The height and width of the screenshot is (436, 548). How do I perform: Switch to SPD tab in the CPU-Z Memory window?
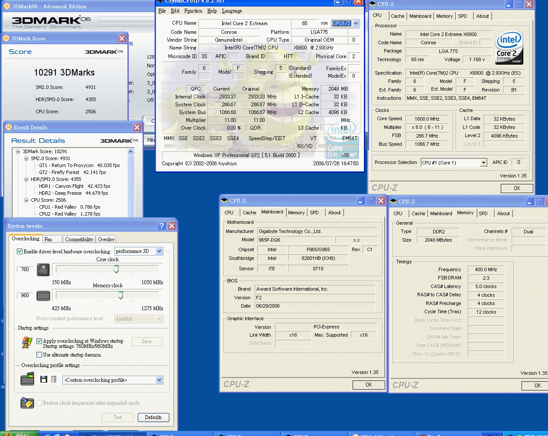coord(483,213)
